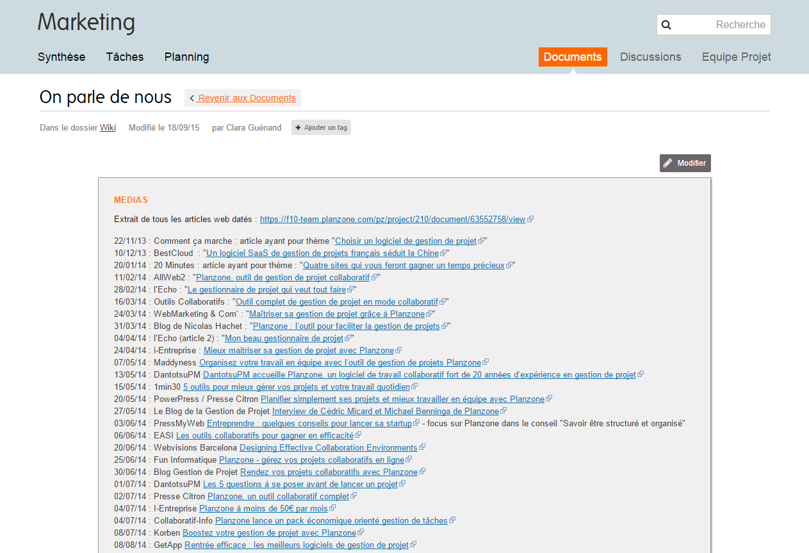
Task: Click back arrow before Revenir aux Documents
Action: pos(192,98)
